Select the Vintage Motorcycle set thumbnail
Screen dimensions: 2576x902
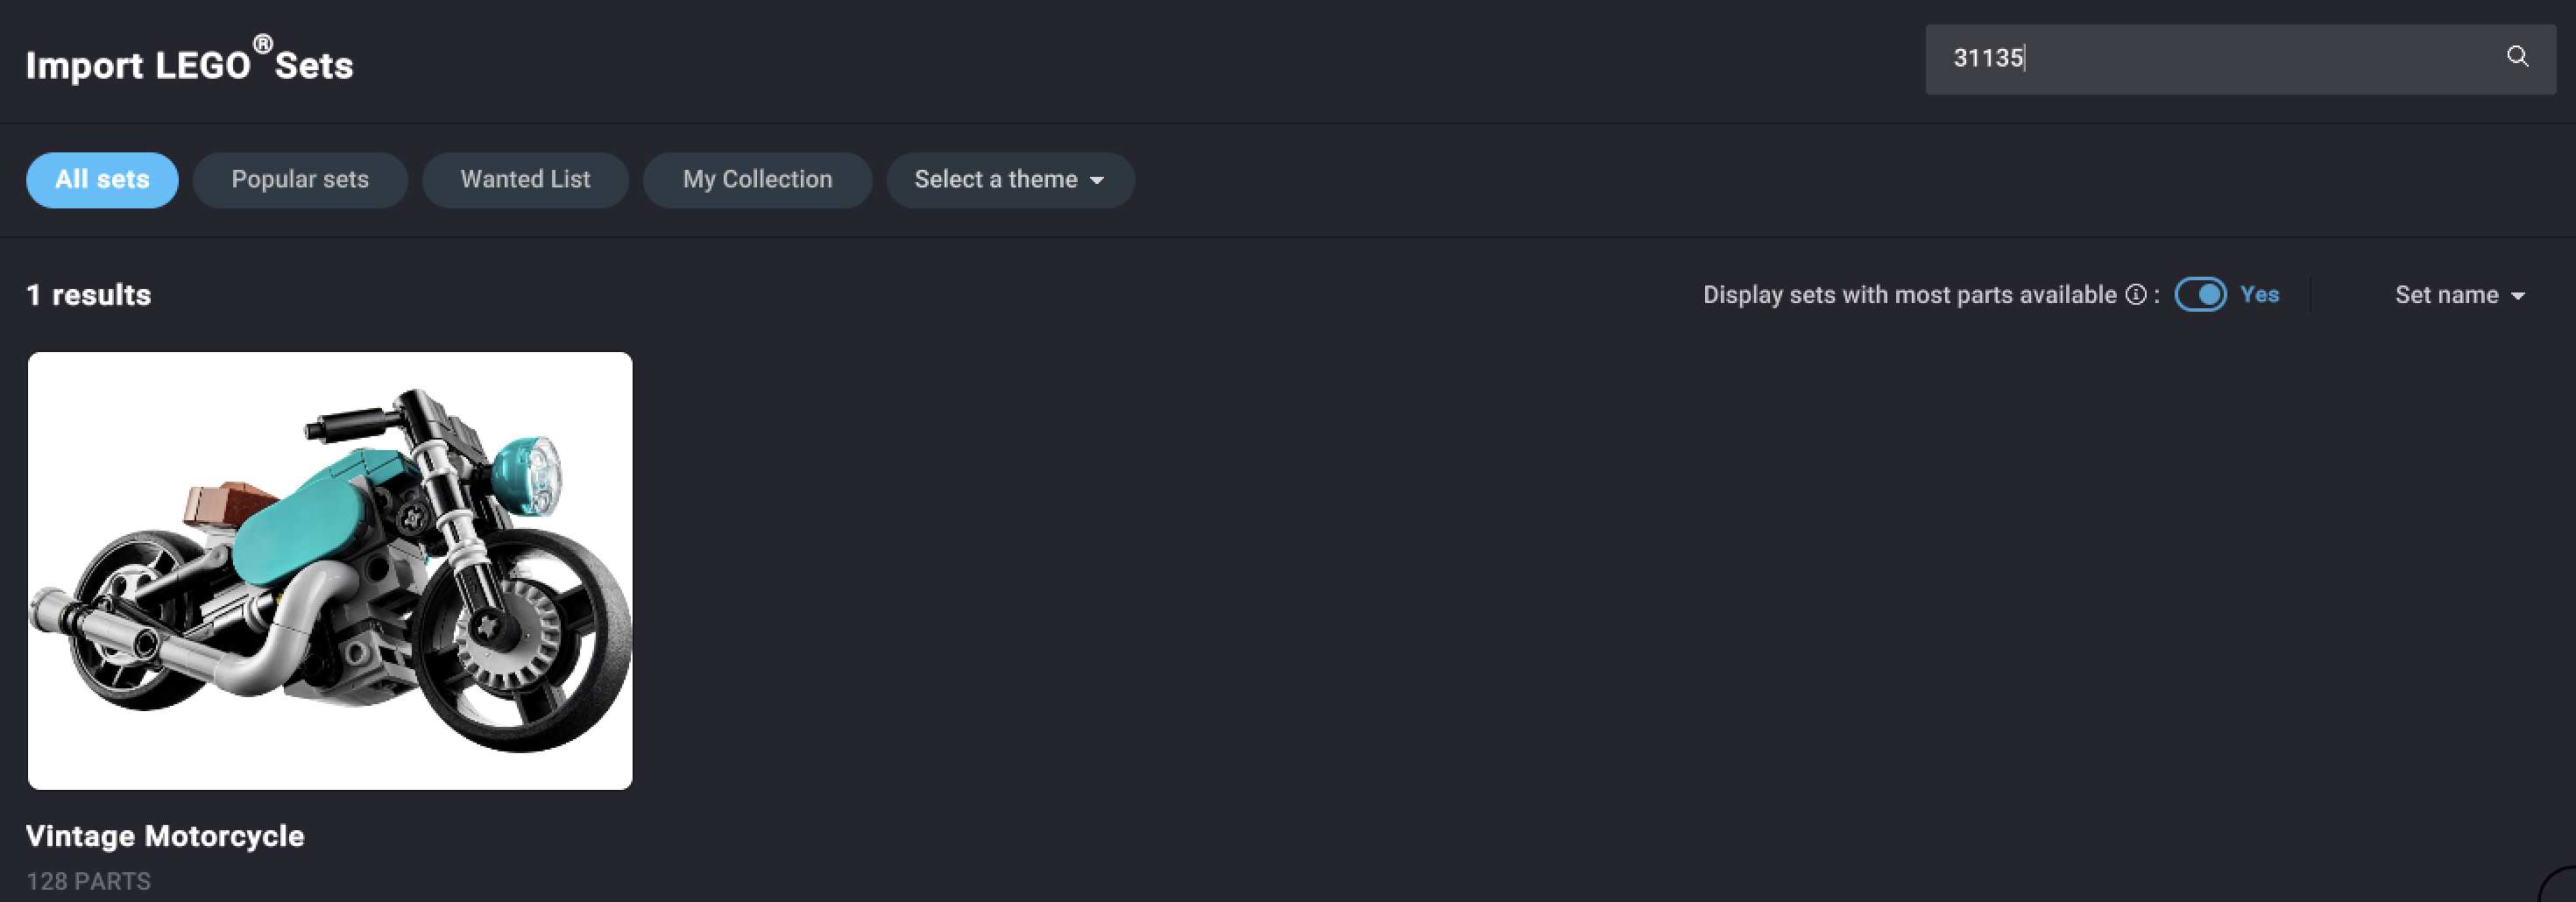click(x=330, y=570)
